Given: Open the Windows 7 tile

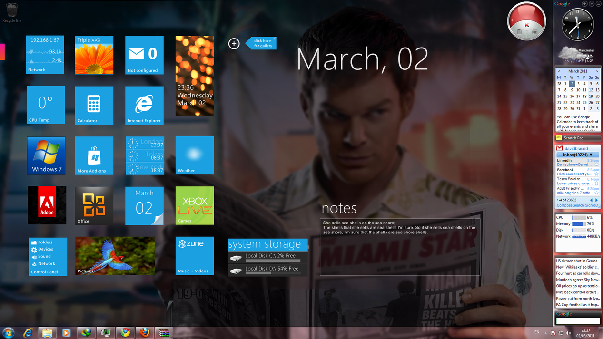Looking at the screenshot, I should click(x=47, y=155).
